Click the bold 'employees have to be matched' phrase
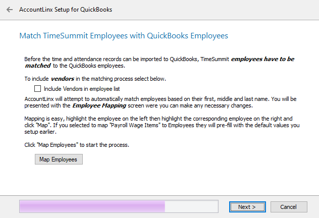The image size is (319, 218). [262, 59]
